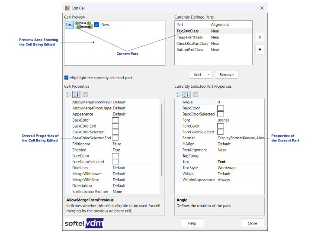Edit the TagString value field
The width and height of the screenshot is (330, 234).
click(x=240, y=156)
